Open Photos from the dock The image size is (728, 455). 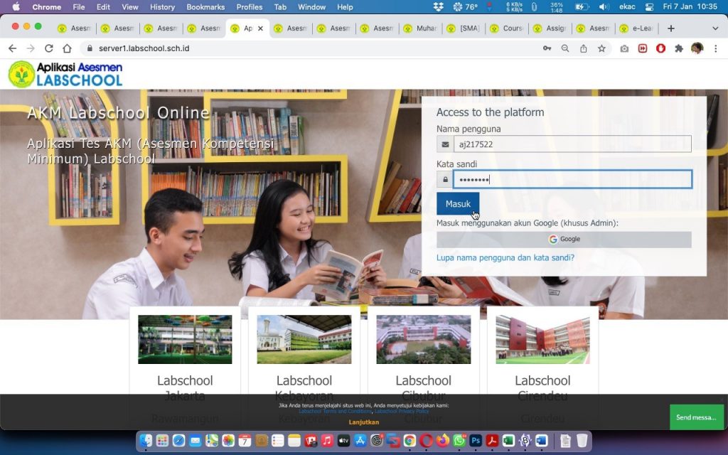[x=228, y=441]
